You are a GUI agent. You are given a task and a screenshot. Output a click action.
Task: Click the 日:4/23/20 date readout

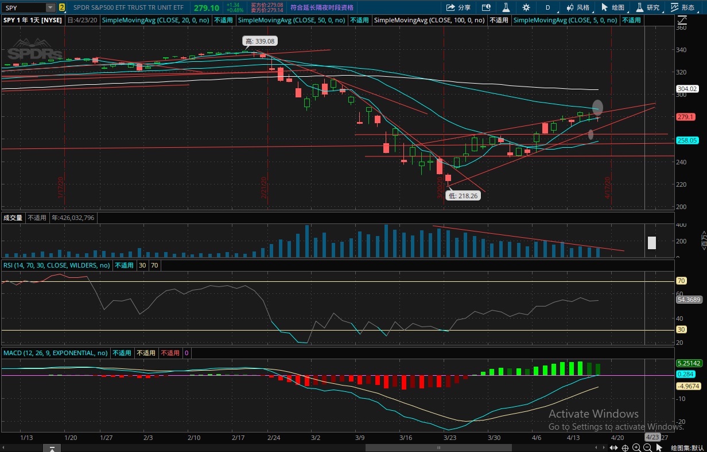tap(83, 19)
